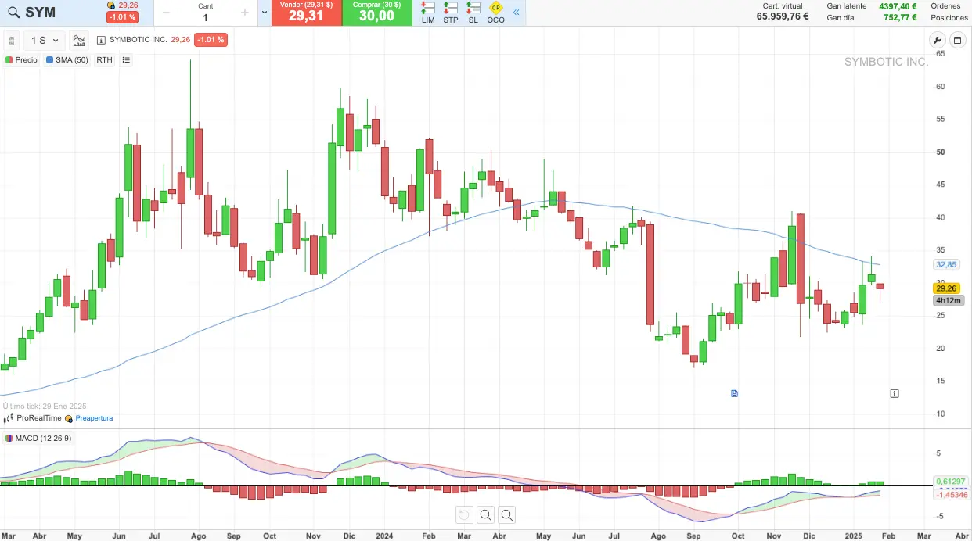The image size is (972, 541).
Task: Toggle the Precio price series label
Action: click(x=22, y=59)
